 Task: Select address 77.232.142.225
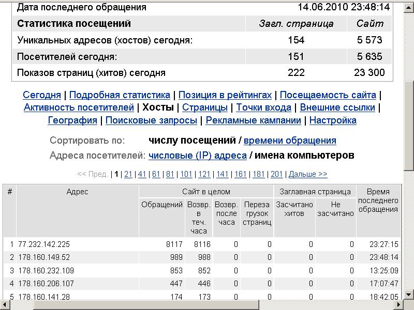44,244
